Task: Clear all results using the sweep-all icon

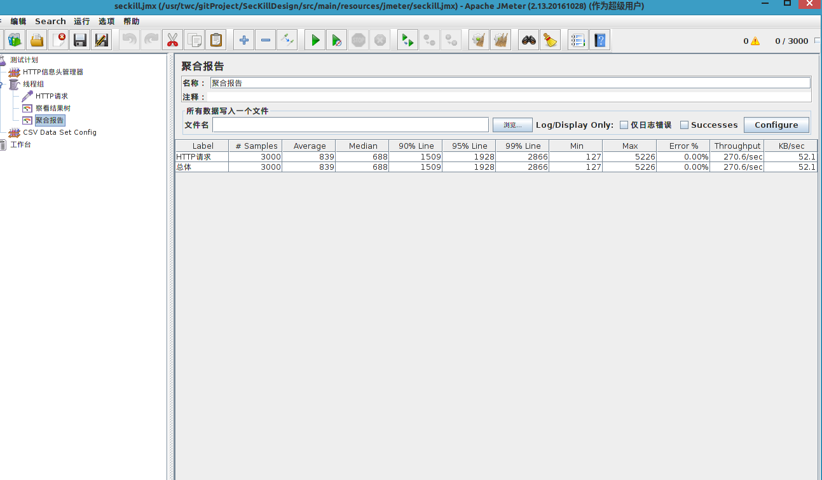Action: tap(501, 39)
